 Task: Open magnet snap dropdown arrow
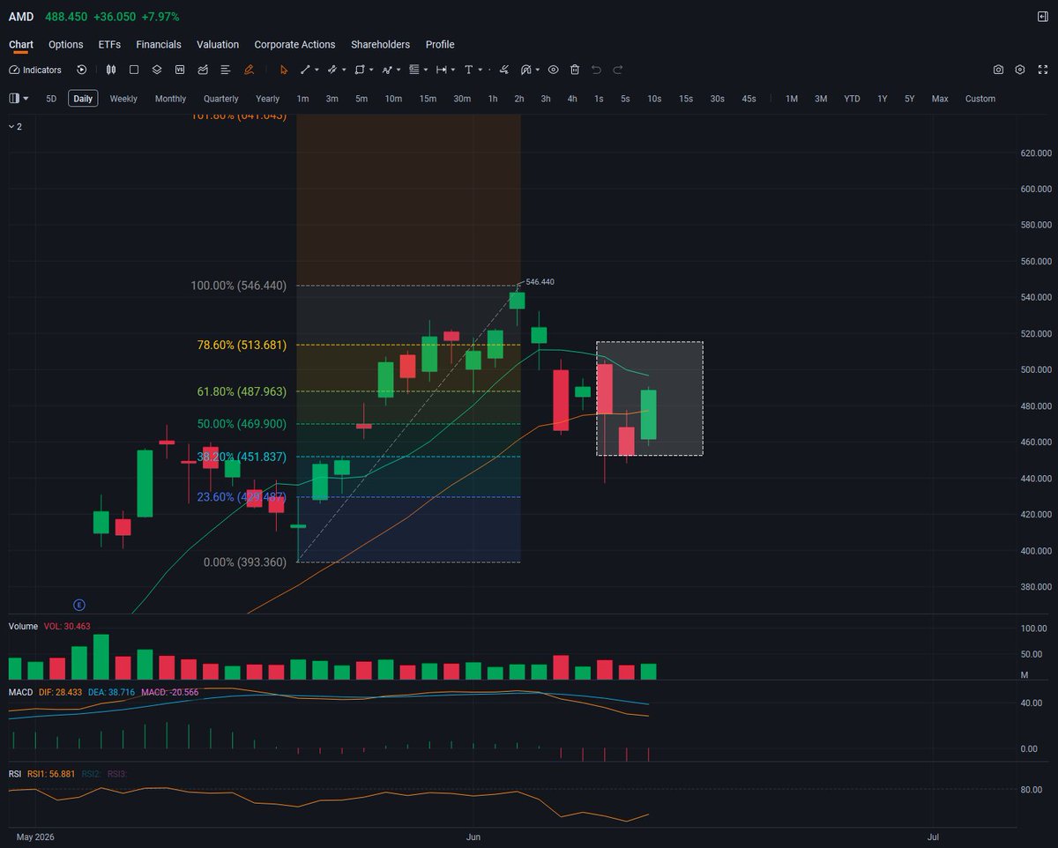(538, 70)
